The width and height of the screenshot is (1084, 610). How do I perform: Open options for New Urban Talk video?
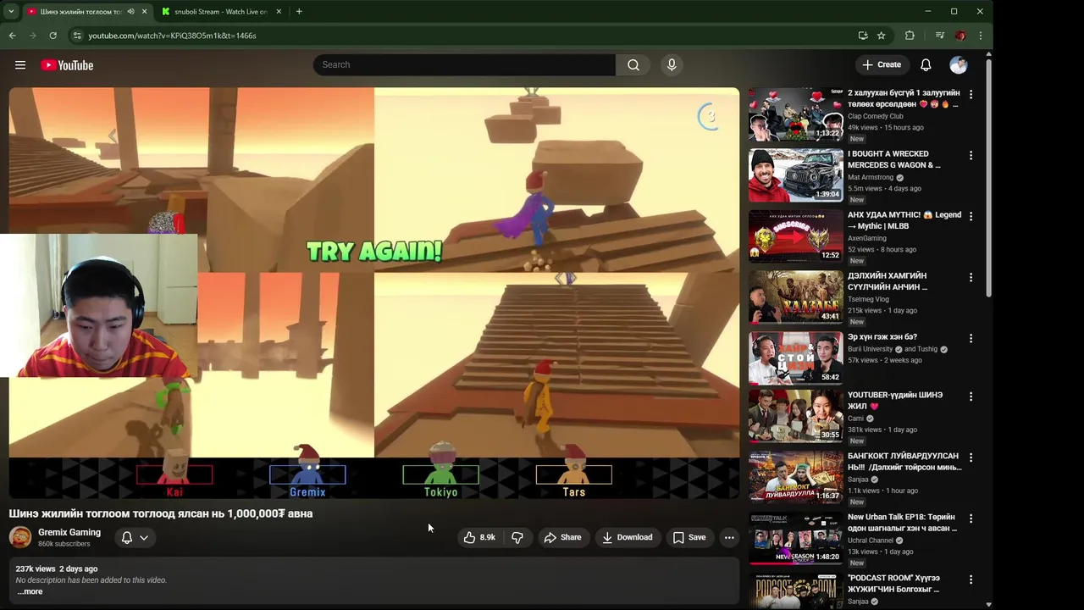971,518
